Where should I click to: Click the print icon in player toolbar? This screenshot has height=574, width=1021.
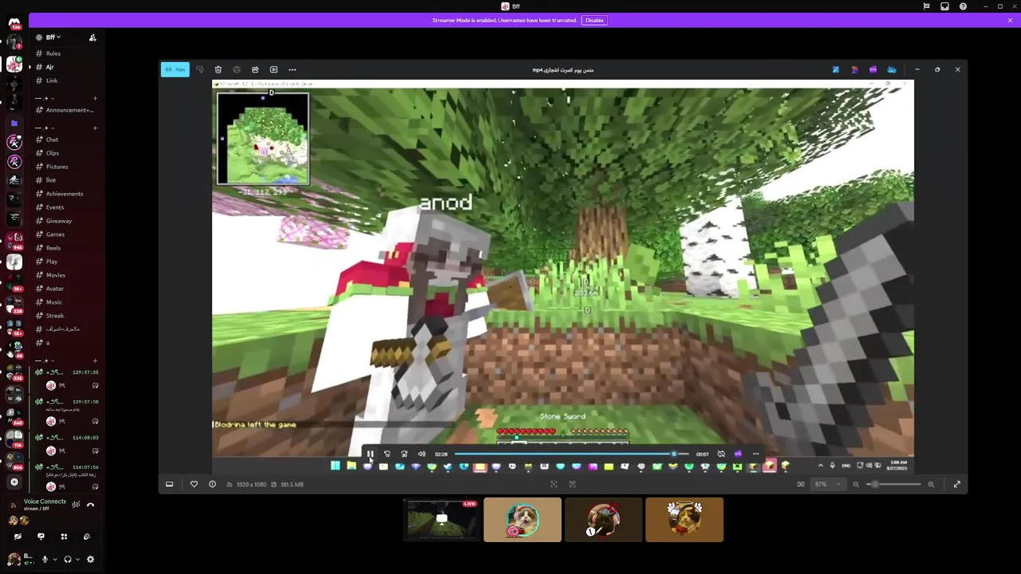tap(236, 69)
